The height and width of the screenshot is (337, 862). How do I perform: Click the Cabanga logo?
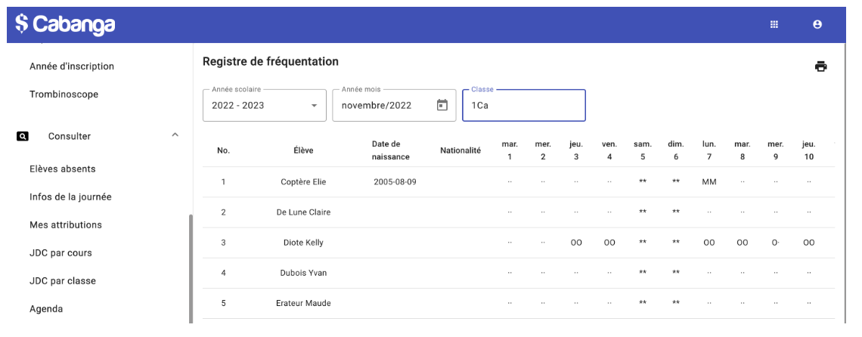pos(65,24)
